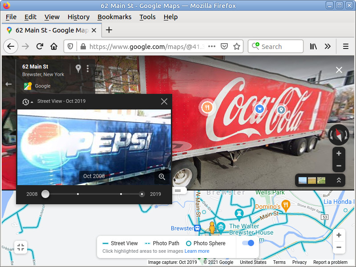Jump to the 2019 timeline point
The width and height of the screenshot is (356, 267).
pyautogui.click(x=142, y=194)
